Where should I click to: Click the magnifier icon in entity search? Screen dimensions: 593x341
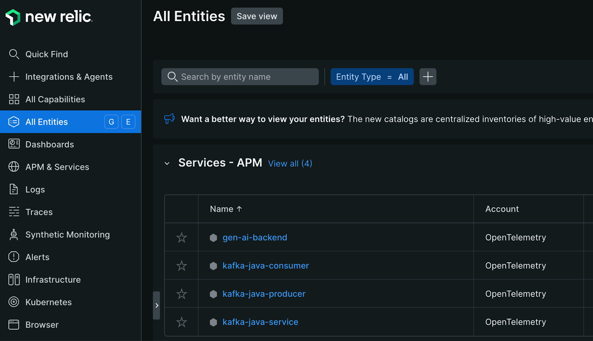pyautogui.click(x=172, y=77)
